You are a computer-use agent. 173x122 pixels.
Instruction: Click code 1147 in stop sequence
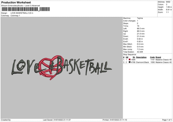(x=153, y=60)
